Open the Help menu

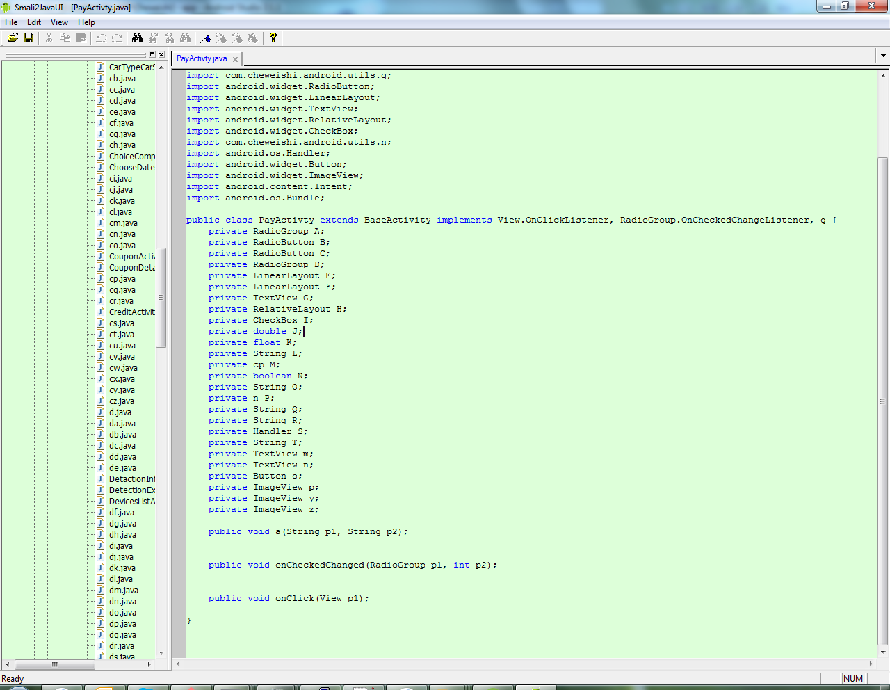[x=86, y=22]
